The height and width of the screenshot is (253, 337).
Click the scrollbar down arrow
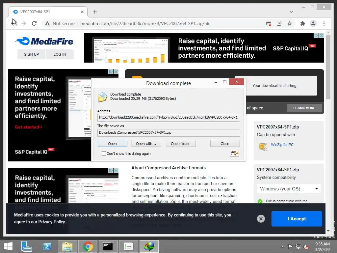tap(328, 231)
